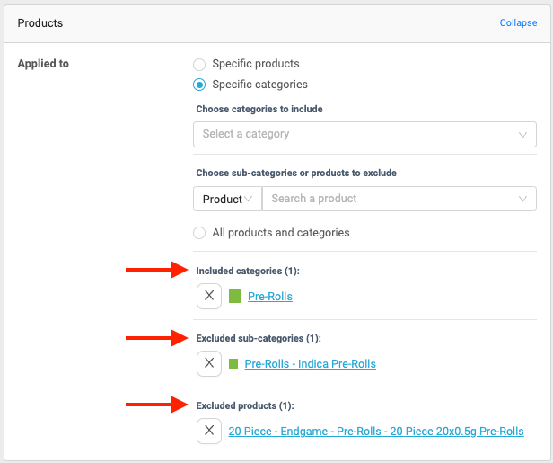The image size is (553, 463).
Task: Remove excluded 20 Piece product X
Action: point(209,431)
